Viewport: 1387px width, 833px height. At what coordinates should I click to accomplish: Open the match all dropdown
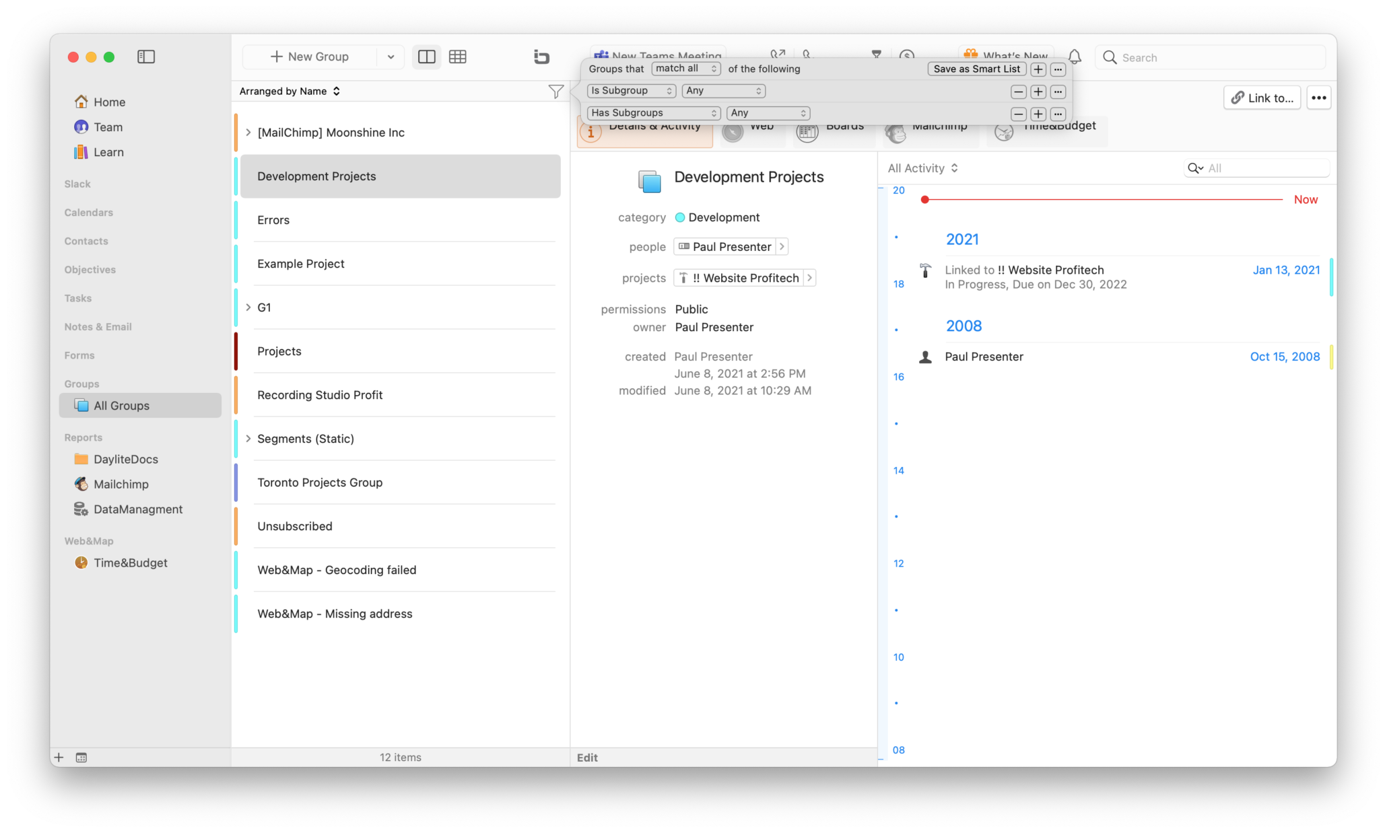tap(685, 68)
